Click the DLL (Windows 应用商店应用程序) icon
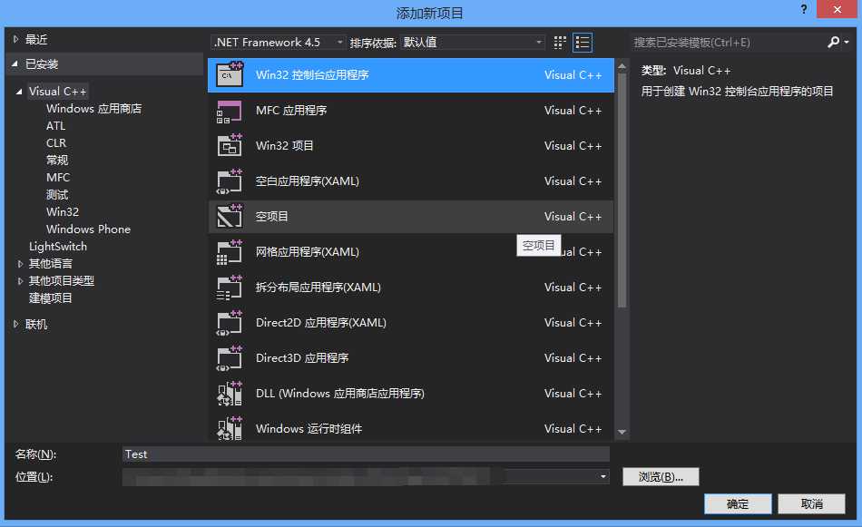 [230, 394]
